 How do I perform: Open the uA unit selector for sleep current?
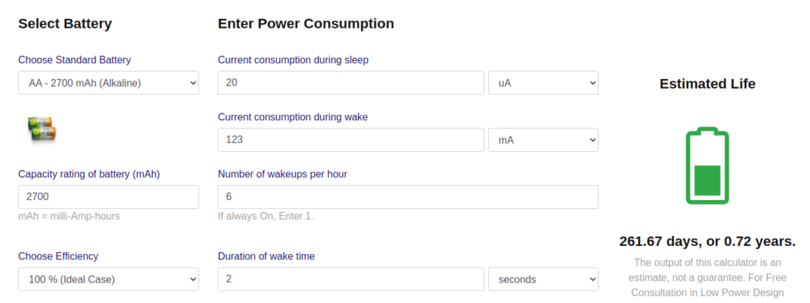tap(543, 83)
